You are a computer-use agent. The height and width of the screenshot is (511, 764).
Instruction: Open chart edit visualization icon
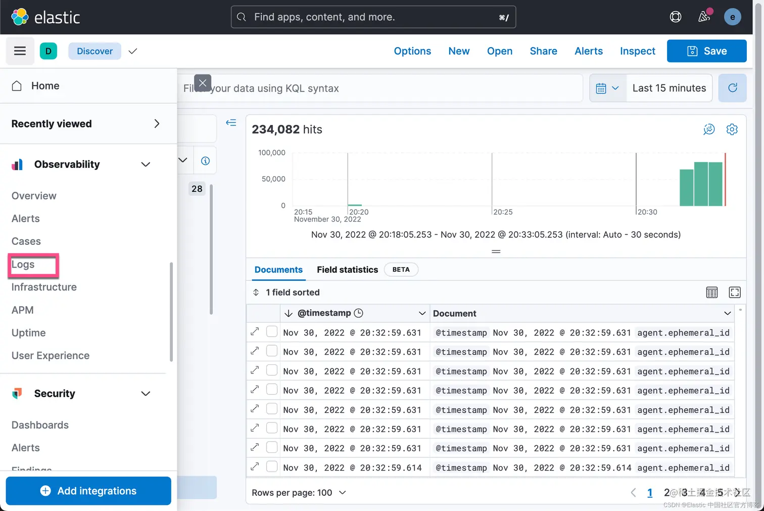pos(709,130)
